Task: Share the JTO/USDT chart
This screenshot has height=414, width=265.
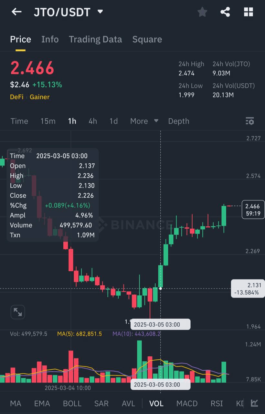Action: (225, 12)
